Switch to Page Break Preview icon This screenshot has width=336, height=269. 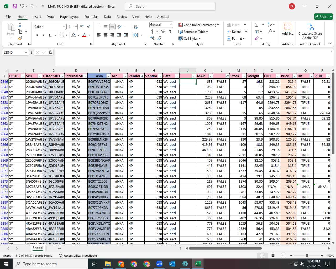[283, 256]
